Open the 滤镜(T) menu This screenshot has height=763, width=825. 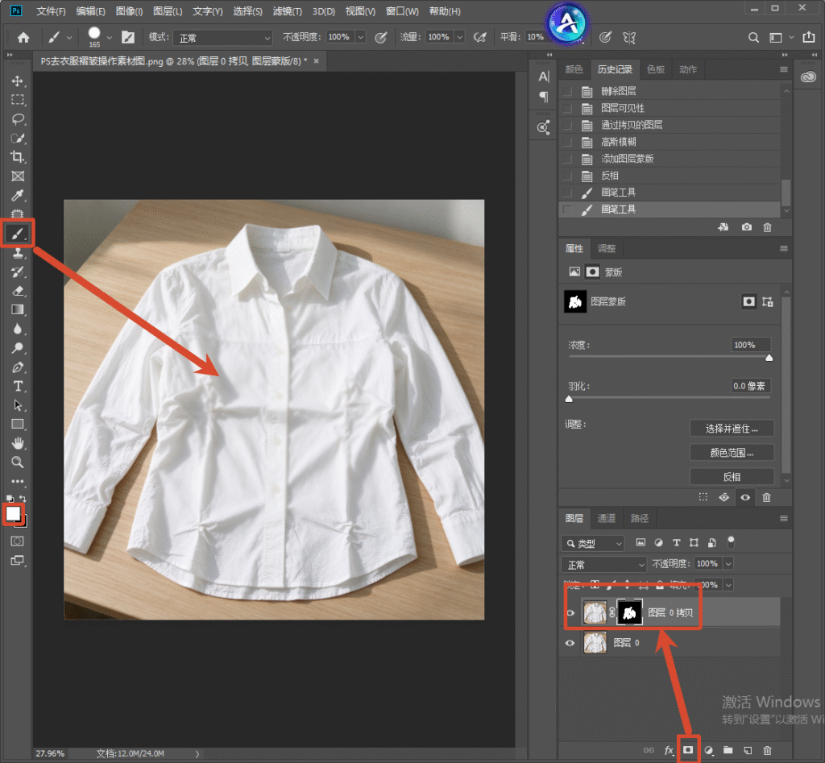(x=288, y=11)
